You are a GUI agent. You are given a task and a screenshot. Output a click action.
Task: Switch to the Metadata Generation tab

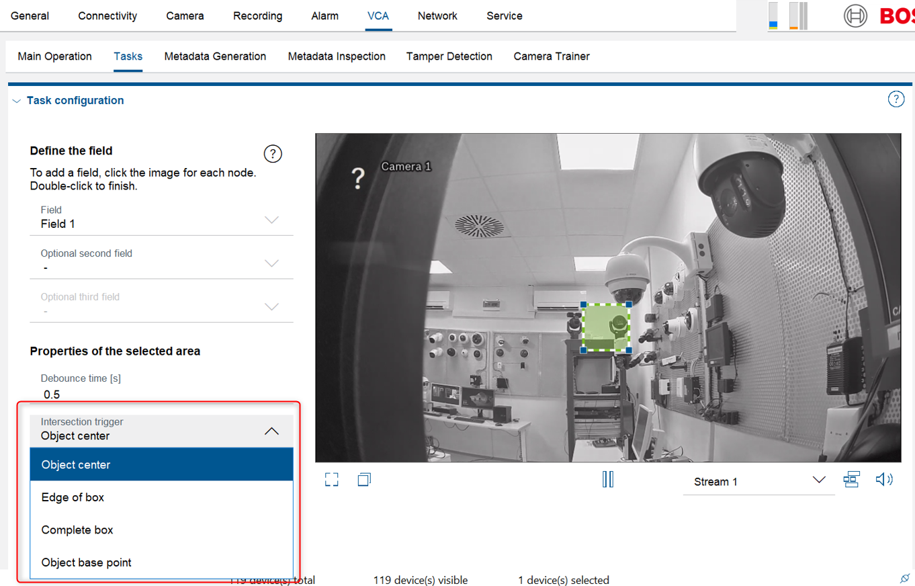[x=215, y=56]
